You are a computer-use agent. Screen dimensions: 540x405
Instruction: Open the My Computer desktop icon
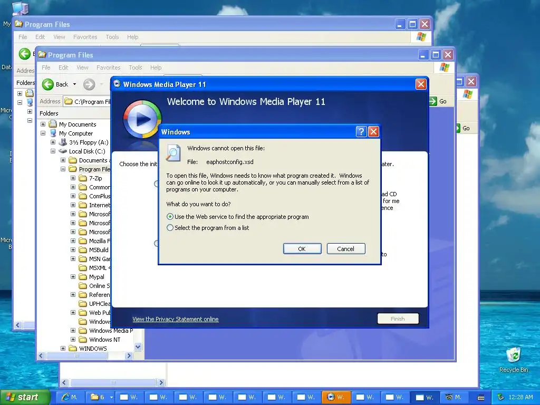point(20,9)
